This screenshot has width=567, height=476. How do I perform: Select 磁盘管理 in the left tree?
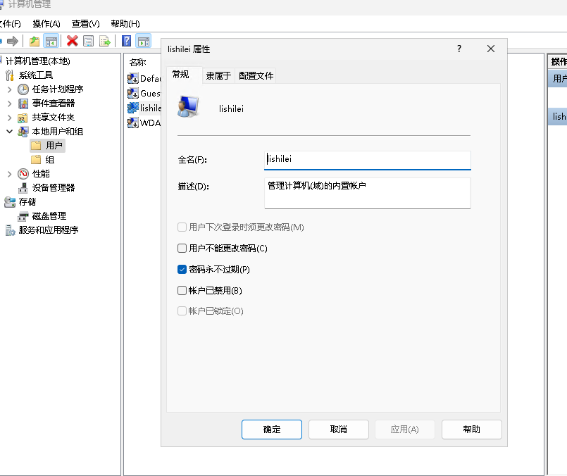pyautogui.click(x=49, y=215)
